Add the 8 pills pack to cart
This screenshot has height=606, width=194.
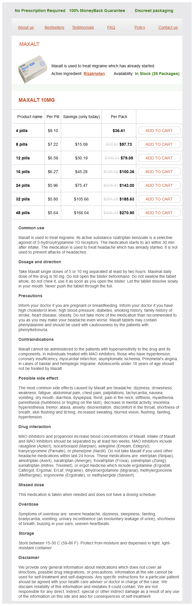[x=159, y=144]
